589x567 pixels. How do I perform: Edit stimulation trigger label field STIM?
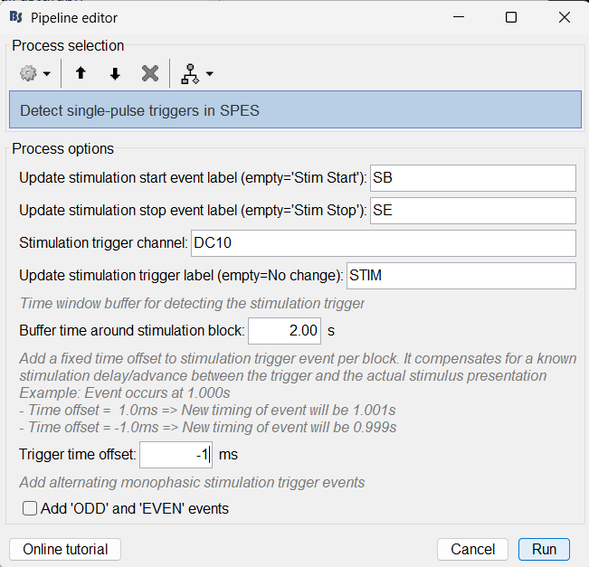click(461, 276)
